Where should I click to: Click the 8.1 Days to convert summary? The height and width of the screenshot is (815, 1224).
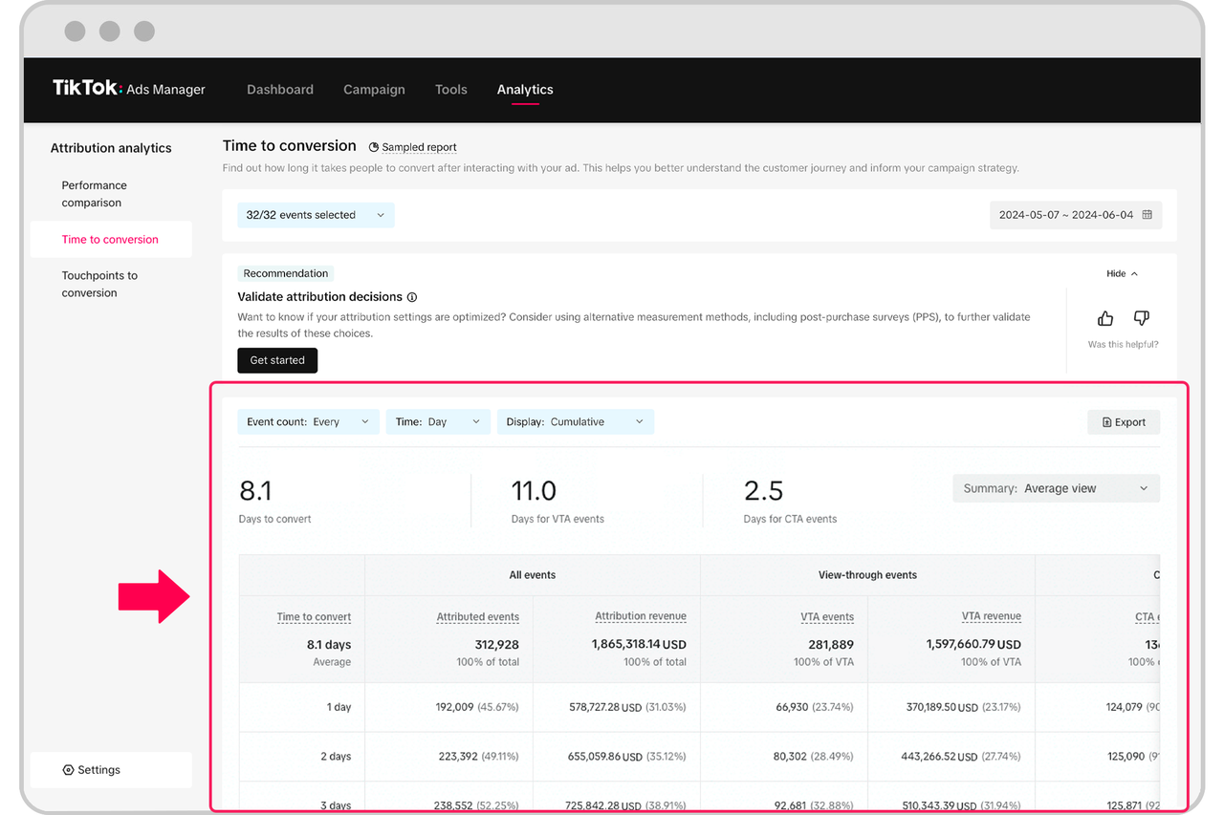(x=275, y=501)
